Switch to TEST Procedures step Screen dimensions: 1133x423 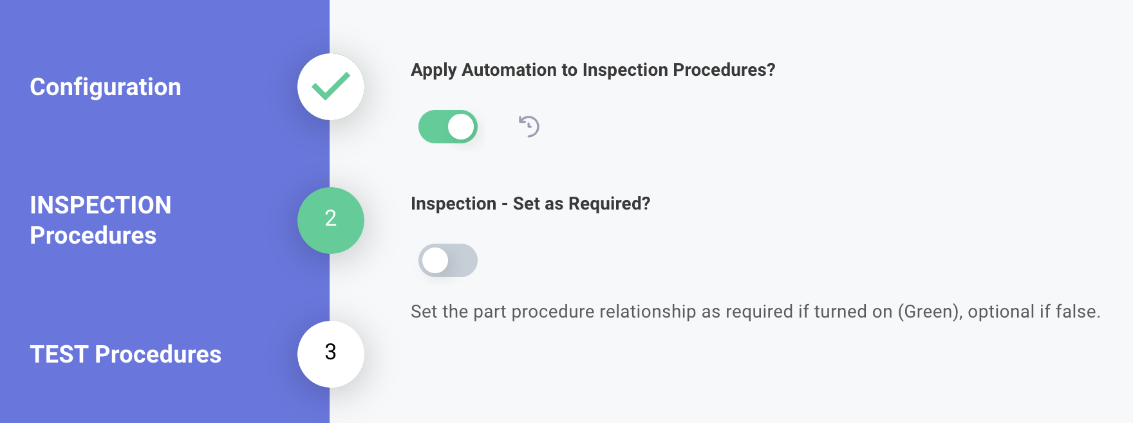[126, 354]
